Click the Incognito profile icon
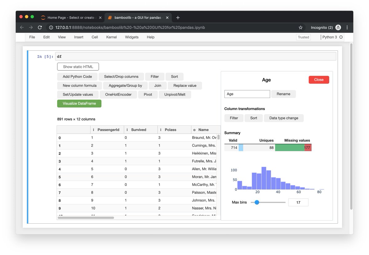369x255 pixels. (x=338, y=27)
